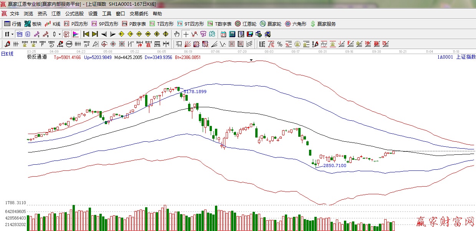
Task: Toggle the crosshair cursor button
Action: [x=186, y=34]
